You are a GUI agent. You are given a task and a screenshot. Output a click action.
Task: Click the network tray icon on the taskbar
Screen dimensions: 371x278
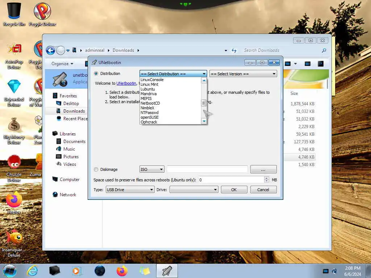(326, 271)
